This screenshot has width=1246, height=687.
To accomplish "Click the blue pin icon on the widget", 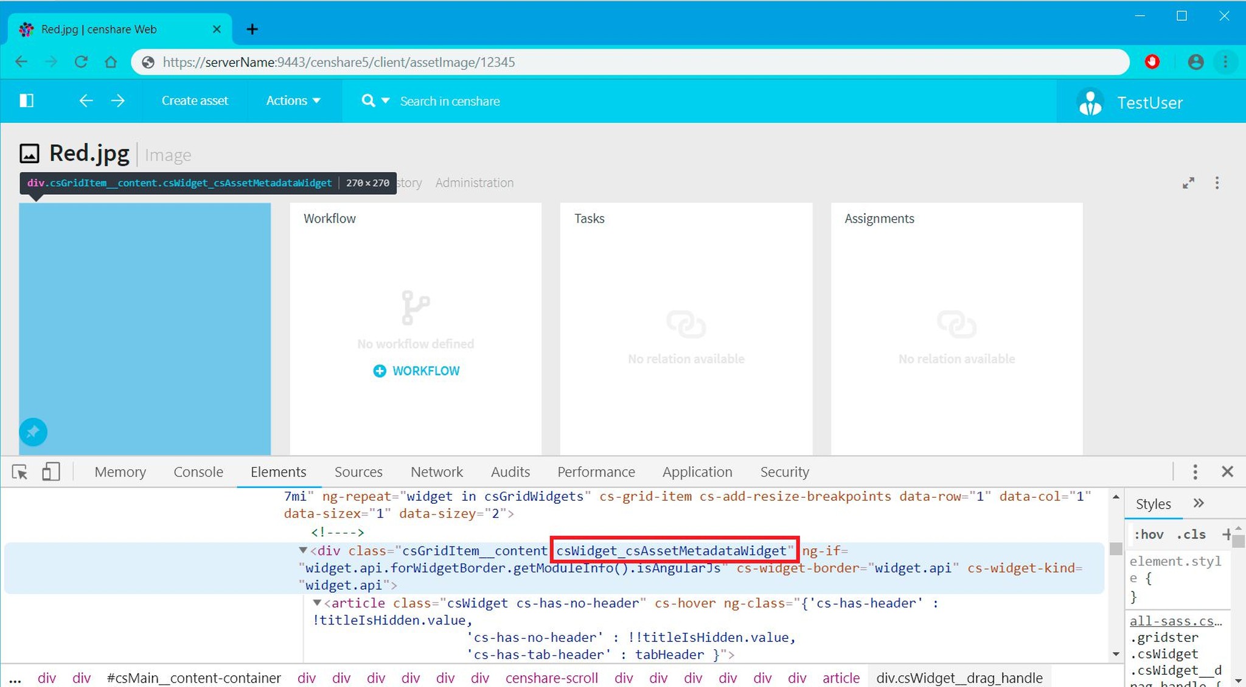I will tap(33, 432).
